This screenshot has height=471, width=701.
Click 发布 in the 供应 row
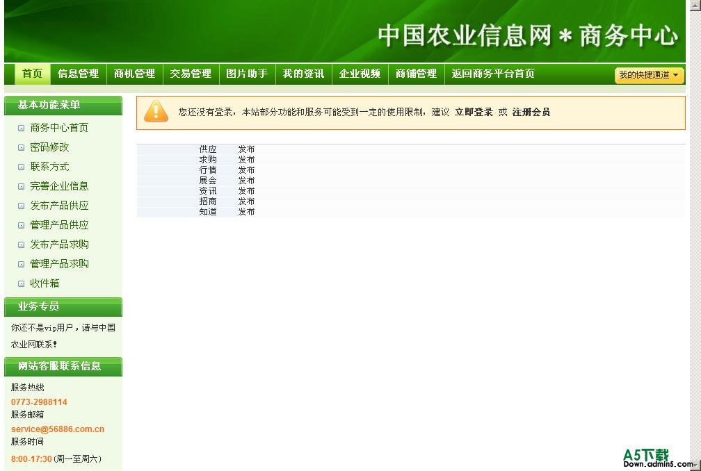coord(246,149)
